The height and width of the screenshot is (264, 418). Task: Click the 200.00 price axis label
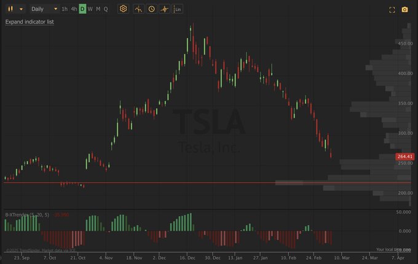pos(405,193)
